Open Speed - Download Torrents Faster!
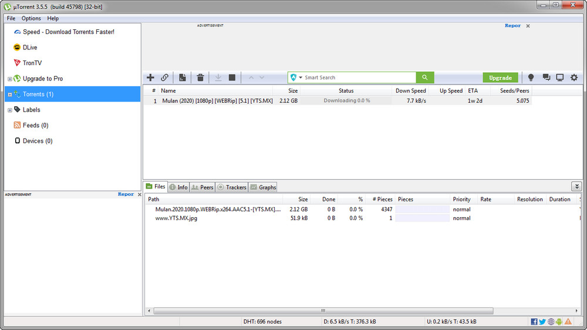 [69, 32]
